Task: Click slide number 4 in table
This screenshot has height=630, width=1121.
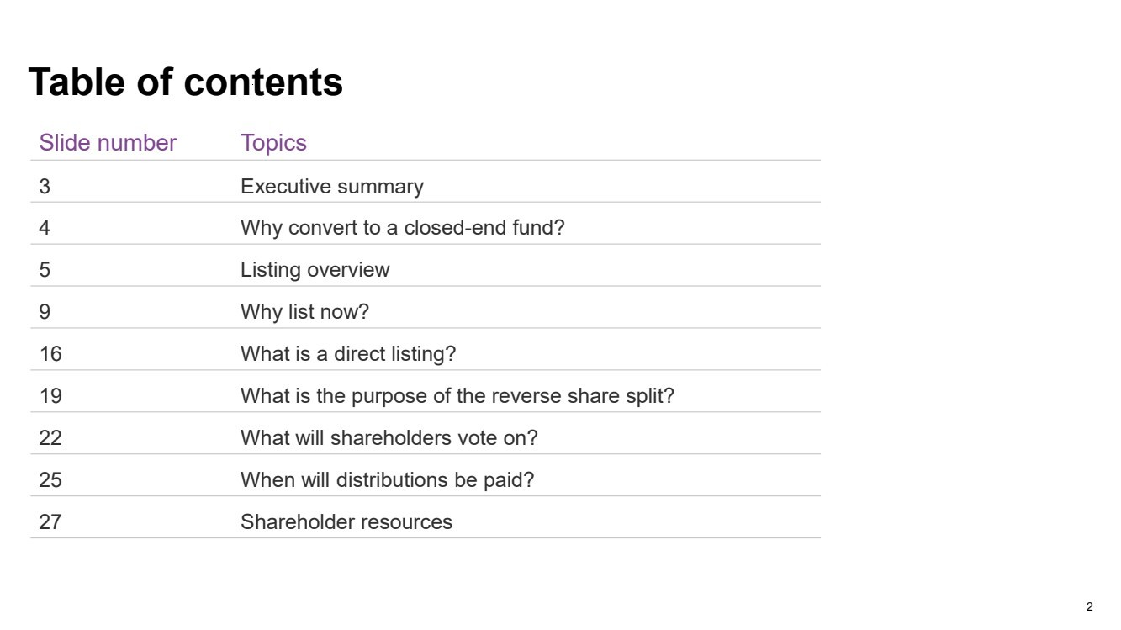Action: (45, 228)
